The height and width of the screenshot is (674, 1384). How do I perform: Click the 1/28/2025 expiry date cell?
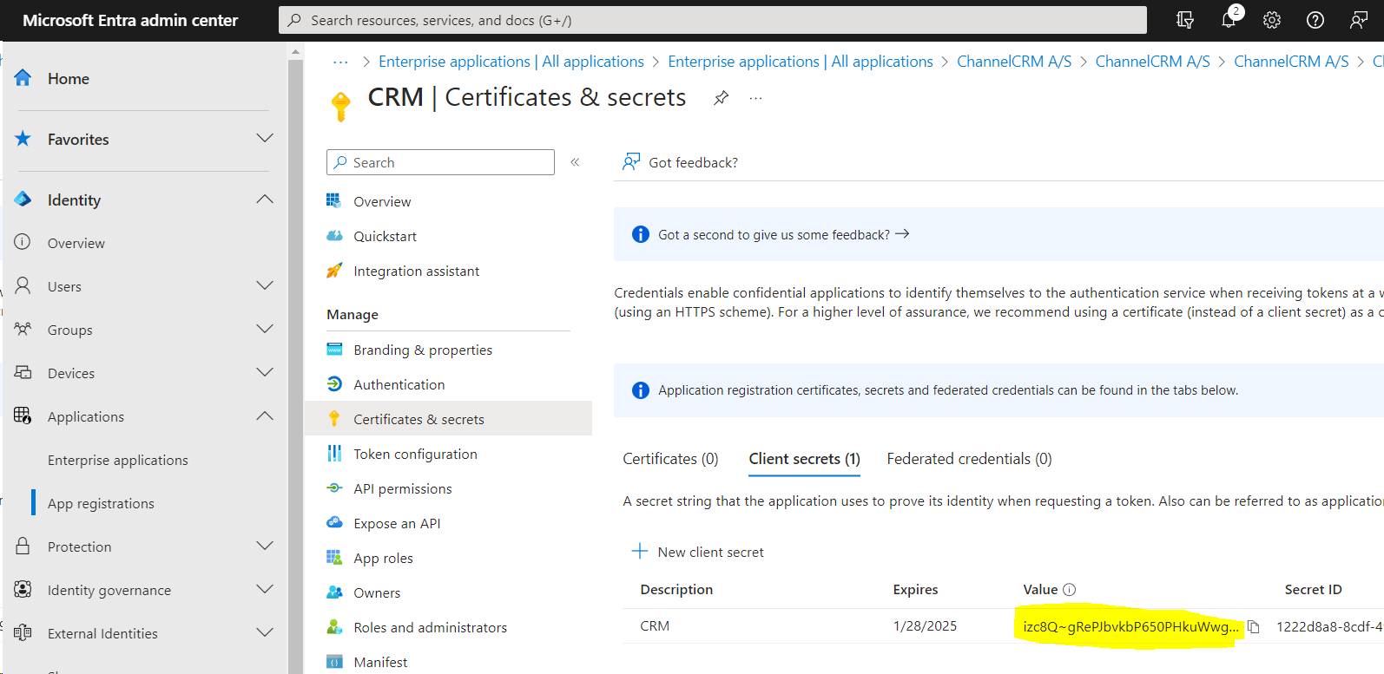point(925,626)
